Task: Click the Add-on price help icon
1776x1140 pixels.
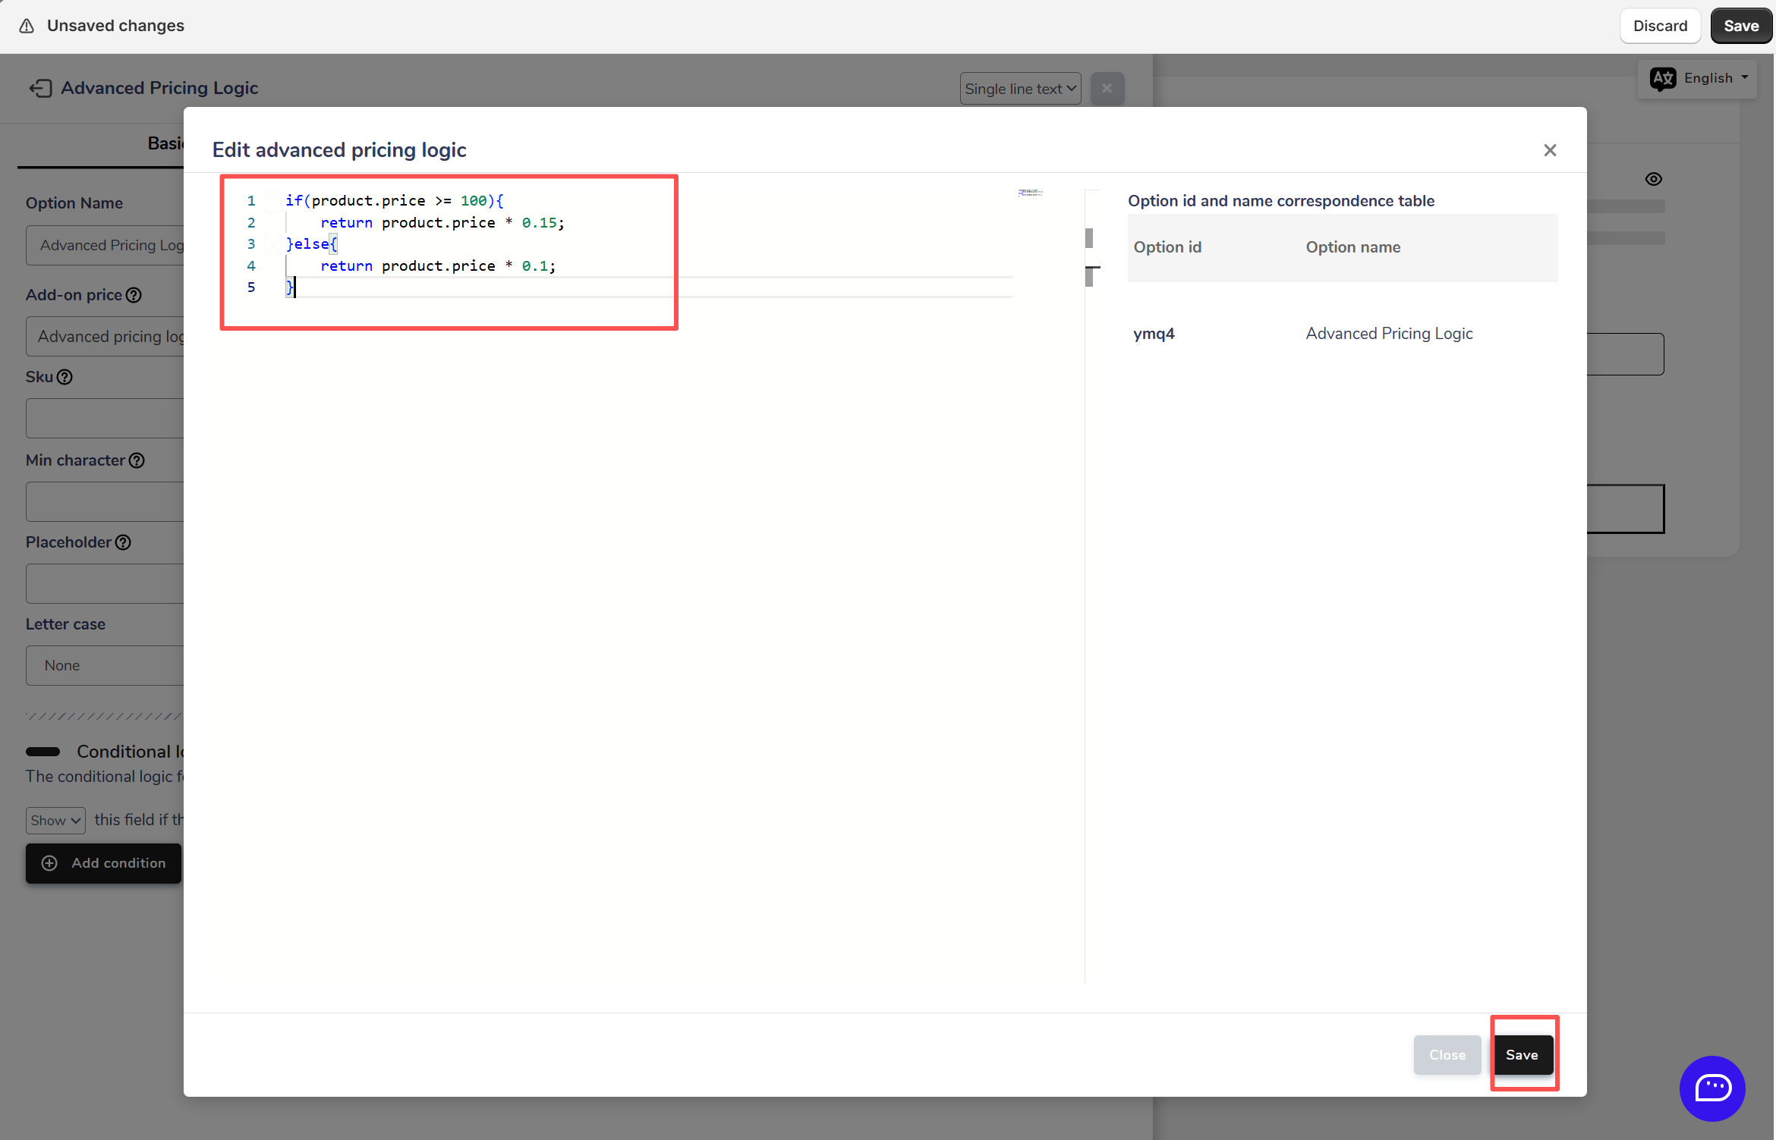Action: (x=134, y=295)
